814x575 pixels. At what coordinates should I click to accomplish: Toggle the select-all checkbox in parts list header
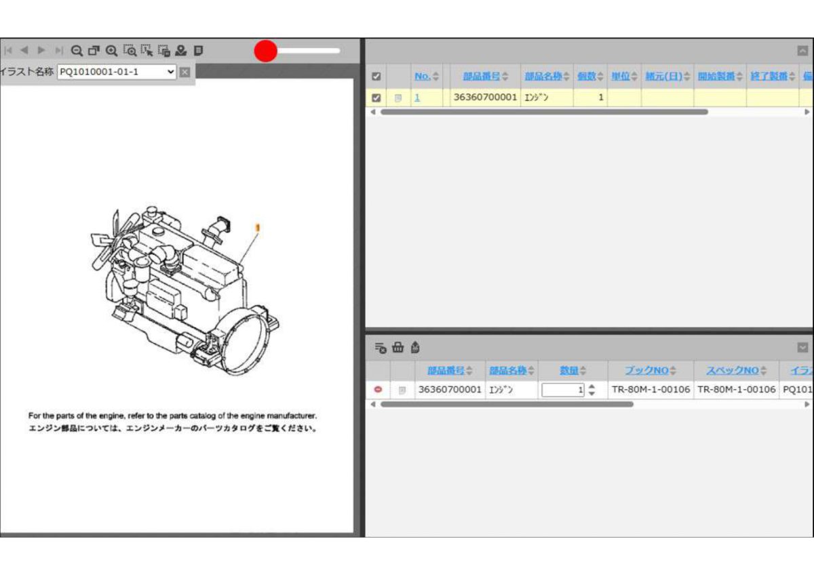(x=376, y=77)
